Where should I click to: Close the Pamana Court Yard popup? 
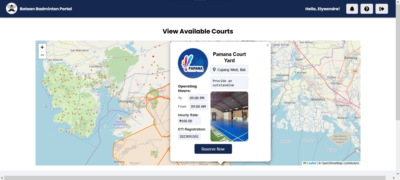tap(268, 45)
